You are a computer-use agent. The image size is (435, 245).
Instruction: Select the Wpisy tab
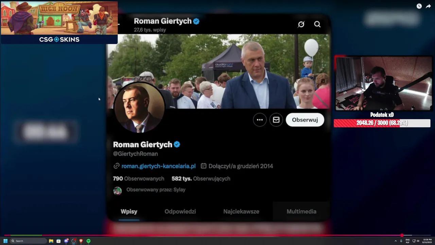[x=129, y=211]
